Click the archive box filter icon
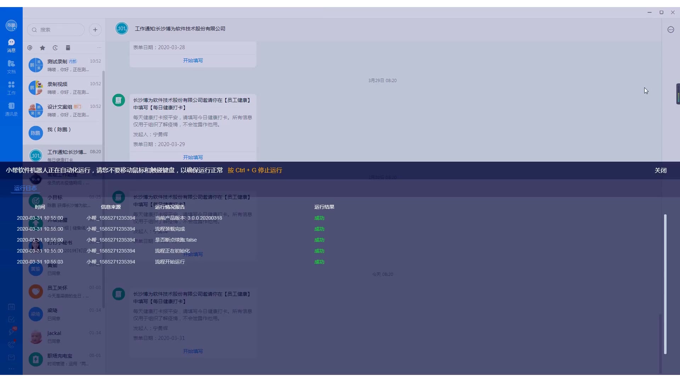This screenshot has height=382, width=680. (x=68, y=48)
